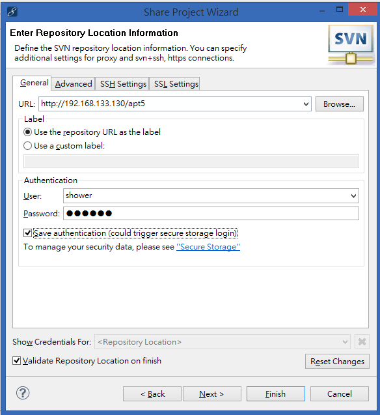Proceed with the Next > button
The image size is (380, 415).
212,394
